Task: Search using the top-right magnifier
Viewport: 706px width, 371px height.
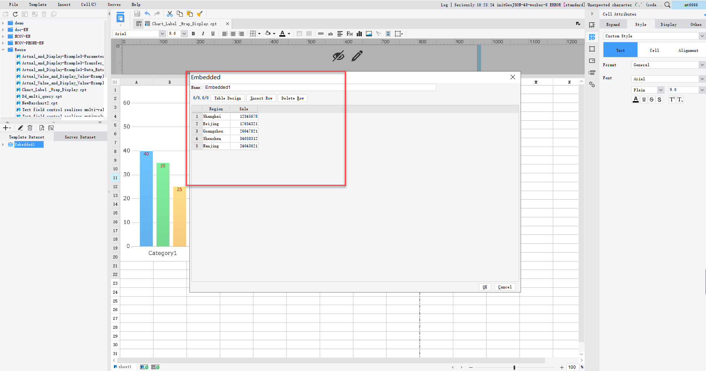Action: coord(667,5)
